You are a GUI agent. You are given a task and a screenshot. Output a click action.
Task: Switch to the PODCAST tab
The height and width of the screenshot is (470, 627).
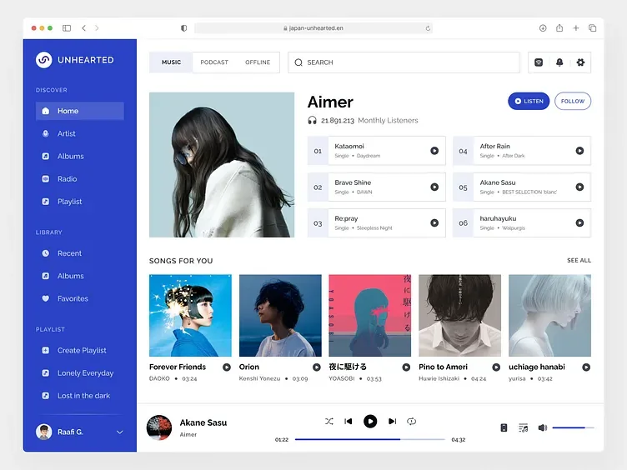[214, 62]
